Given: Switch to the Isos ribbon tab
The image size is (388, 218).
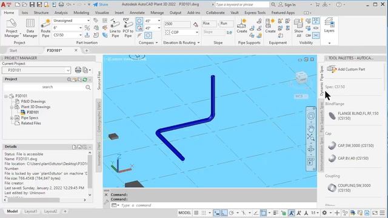Looking at the screenshot, I should click(25, 13).
